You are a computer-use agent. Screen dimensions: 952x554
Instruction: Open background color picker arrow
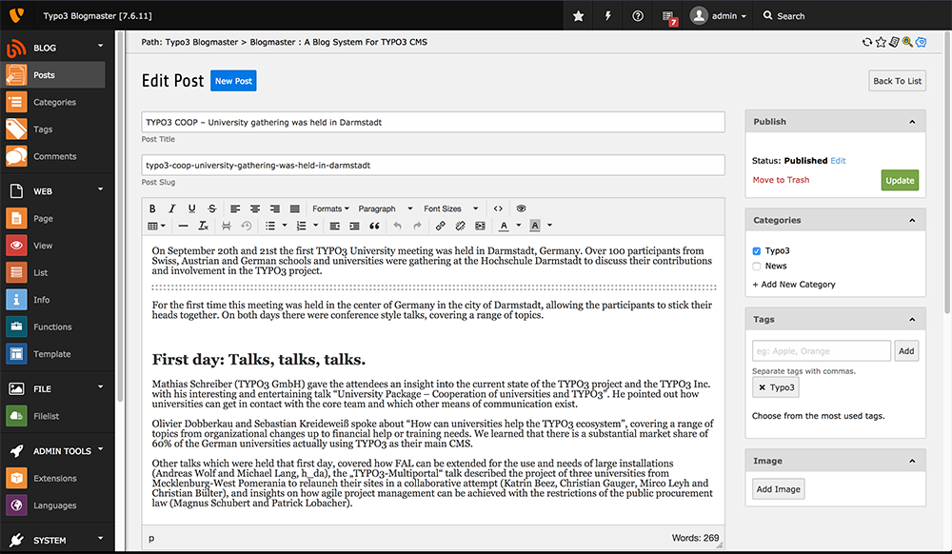tap(550, 225)
